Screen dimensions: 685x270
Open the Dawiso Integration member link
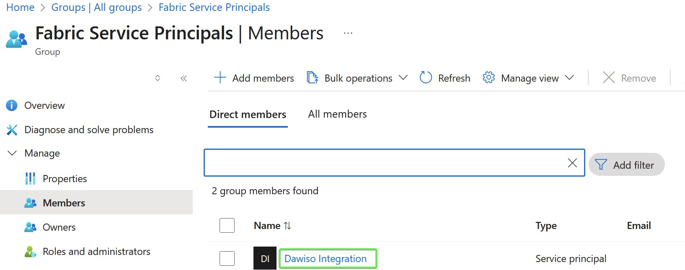point(328,258)
